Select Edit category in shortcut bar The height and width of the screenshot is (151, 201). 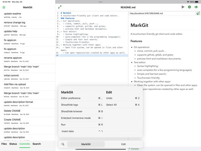[123, 144]
